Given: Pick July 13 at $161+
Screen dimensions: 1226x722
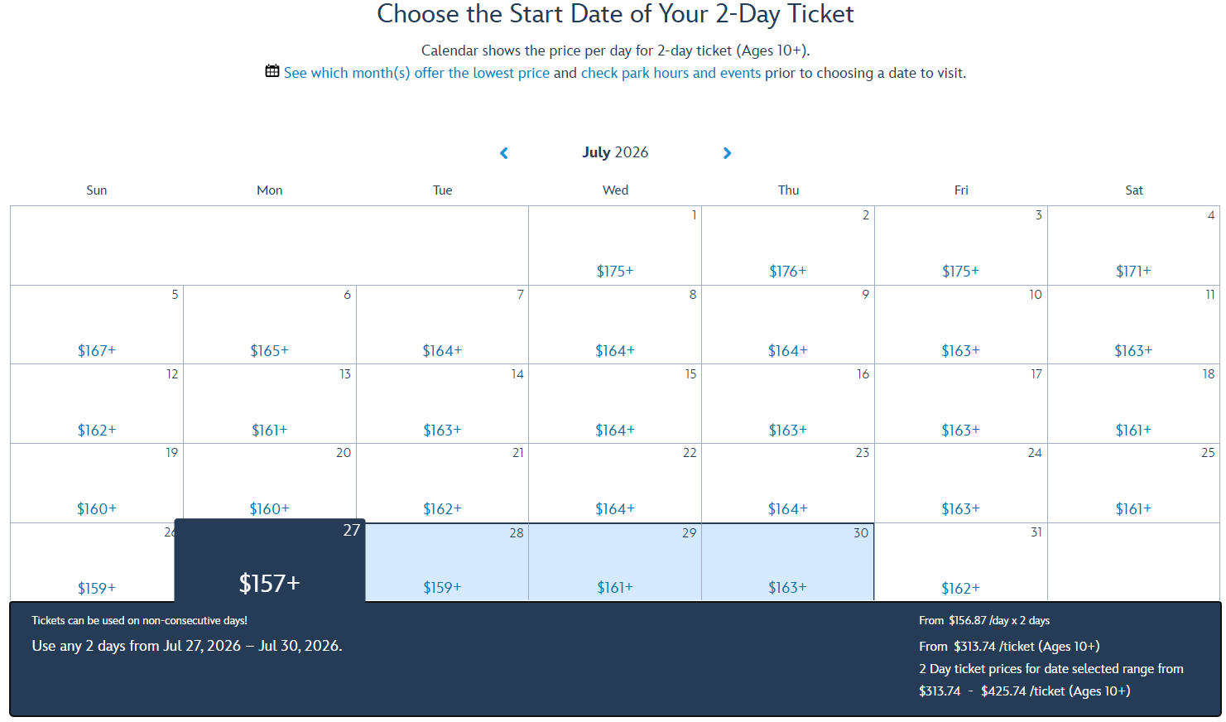Looking at the screenshot, I should point(270,404).
